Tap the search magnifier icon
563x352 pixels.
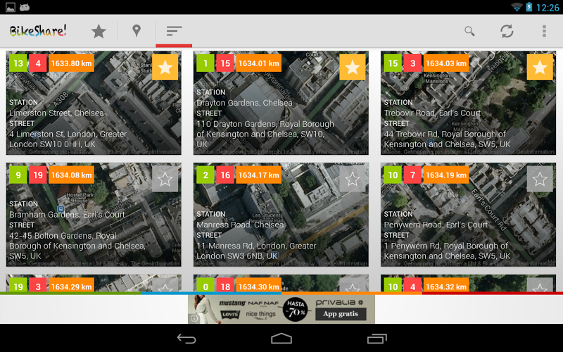469,31
